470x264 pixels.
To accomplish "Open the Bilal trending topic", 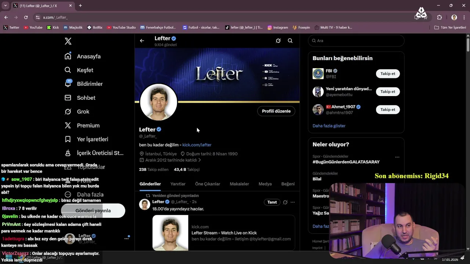I will [x=317, y=179].
